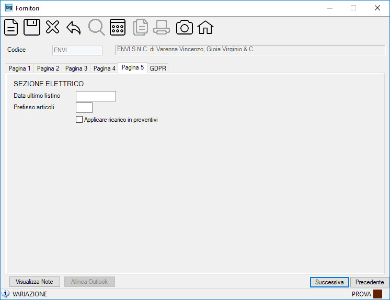This screenshot has height=300, width=390.
Task: Switch to the Pagina 1 tab
Action: pos(20,68)
